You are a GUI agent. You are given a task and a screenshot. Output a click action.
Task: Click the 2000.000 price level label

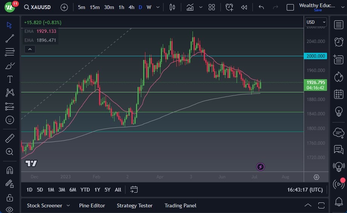pos(315,56)
